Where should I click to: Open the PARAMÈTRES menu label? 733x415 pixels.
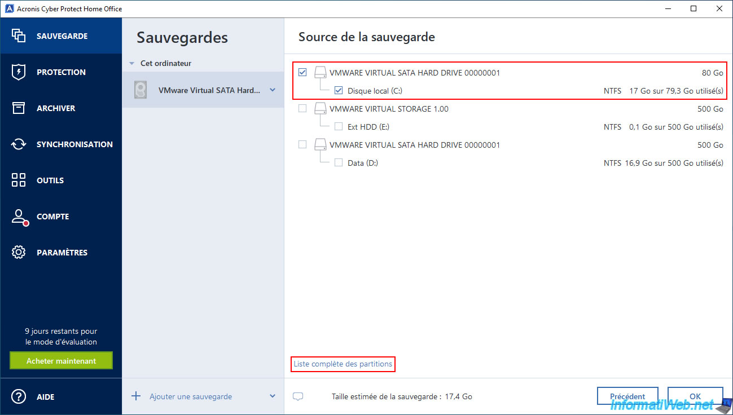click(62, 253)
